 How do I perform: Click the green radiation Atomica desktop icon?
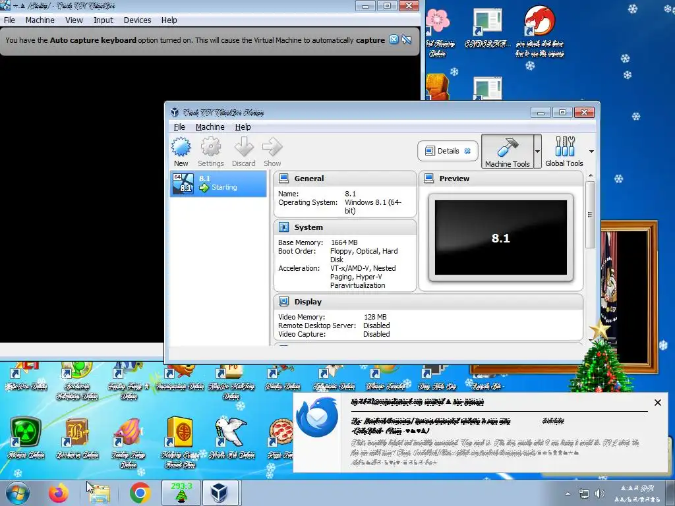[26, 432]
